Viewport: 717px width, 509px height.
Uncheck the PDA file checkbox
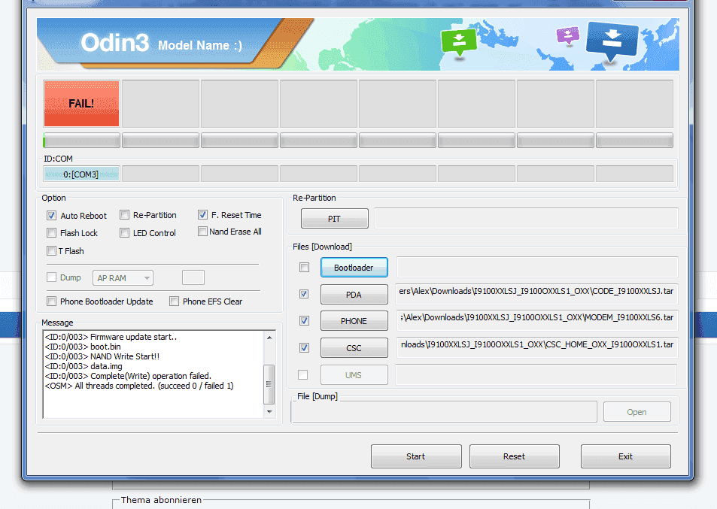click(x=304, y=294)
